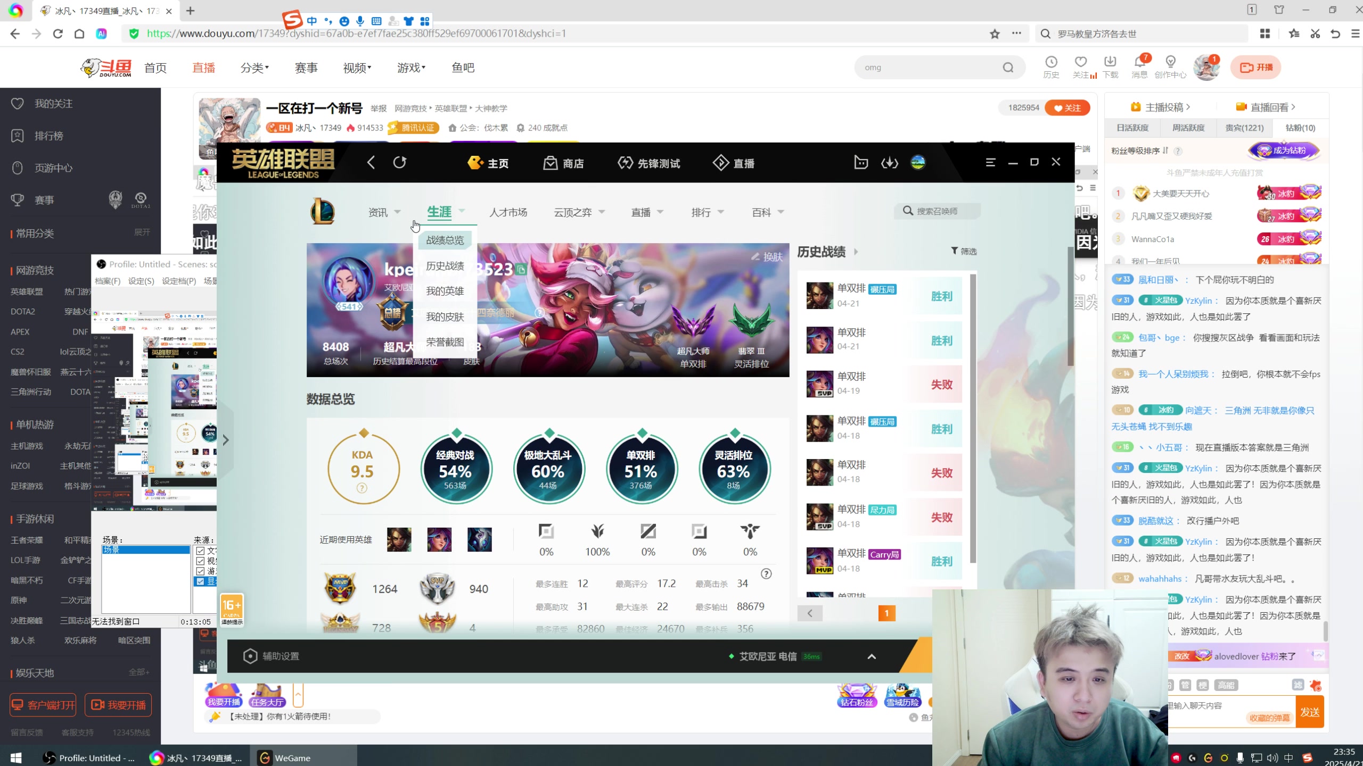Viewport: 1363px width, 766px height.
Task: Click the 客户端打开 button
Action: click(43, 705)
